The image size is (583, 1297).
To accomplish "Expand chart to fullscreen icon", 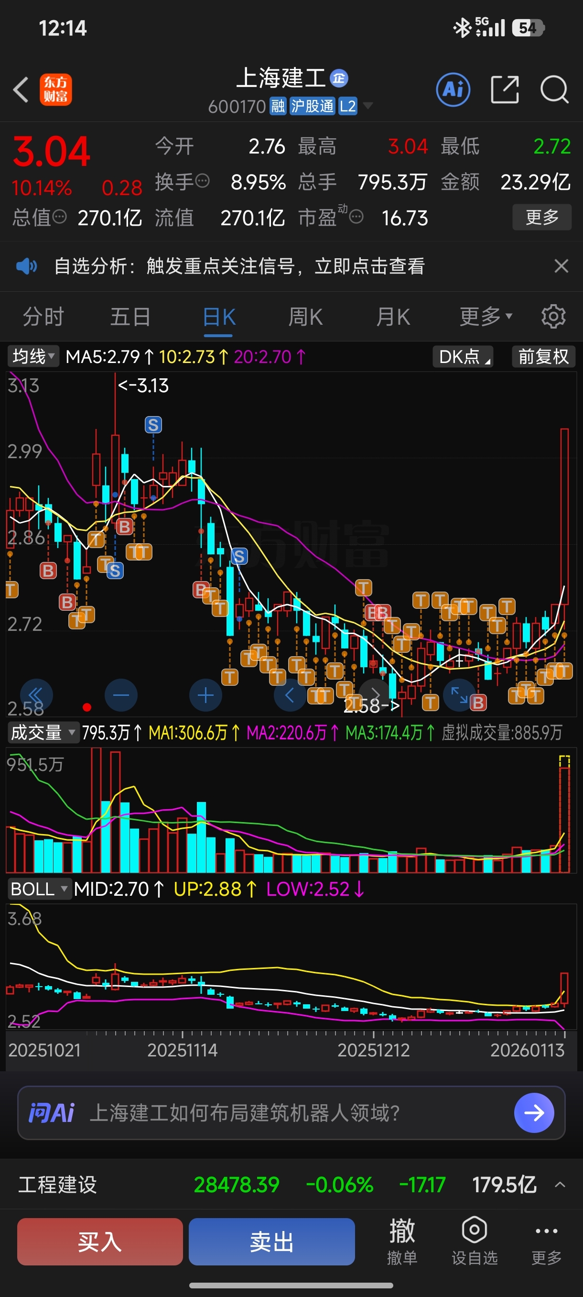I will point(459,695).
